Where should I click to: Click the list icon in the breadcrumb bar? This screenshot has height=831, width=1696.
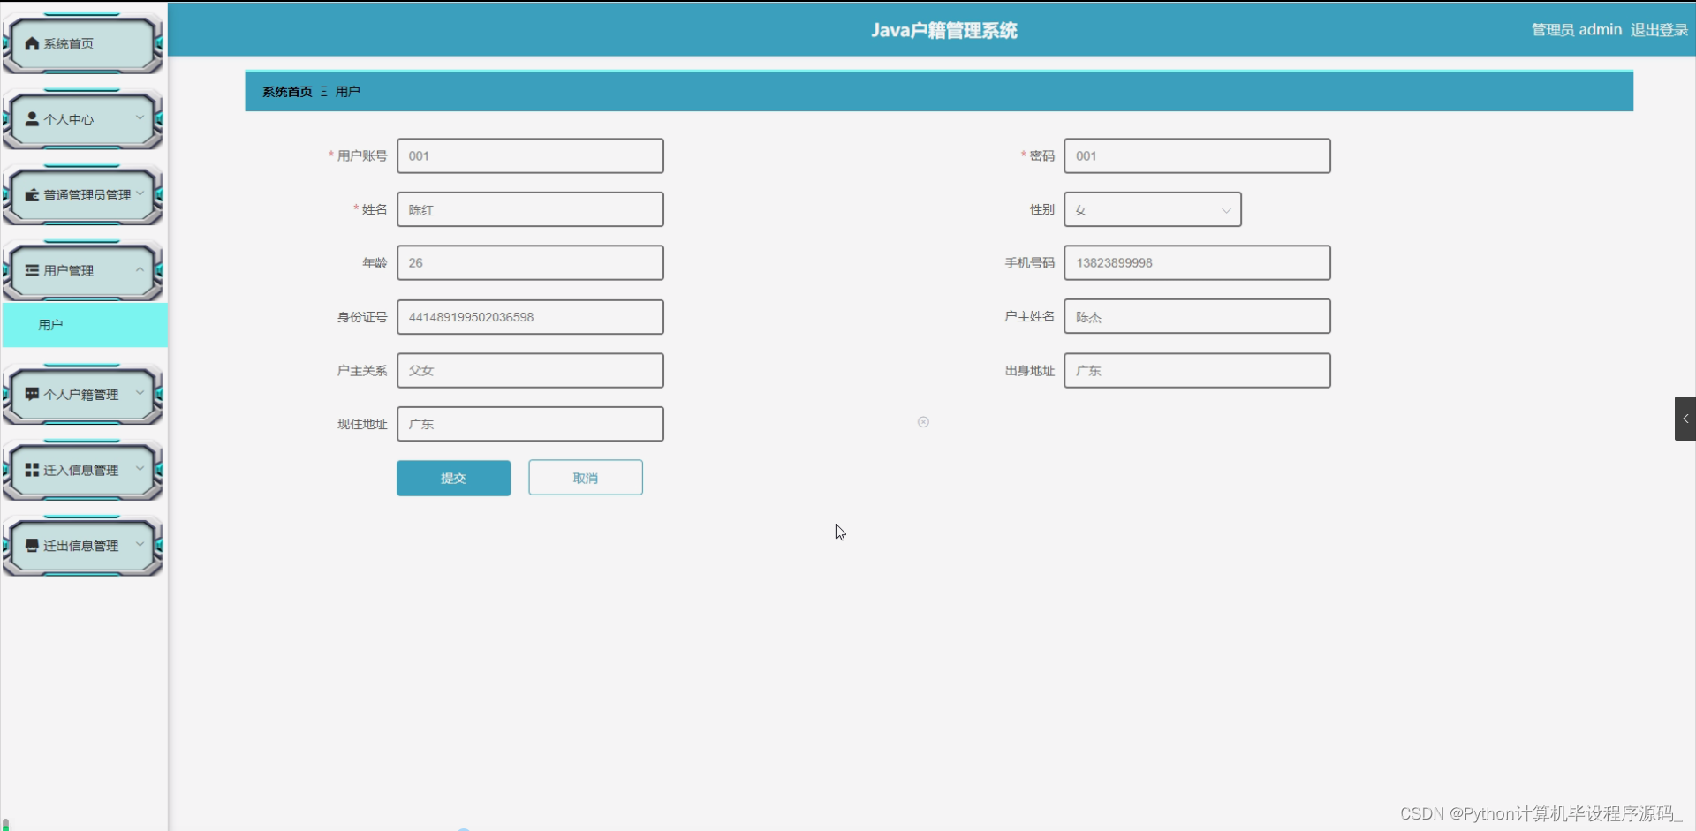324,91
